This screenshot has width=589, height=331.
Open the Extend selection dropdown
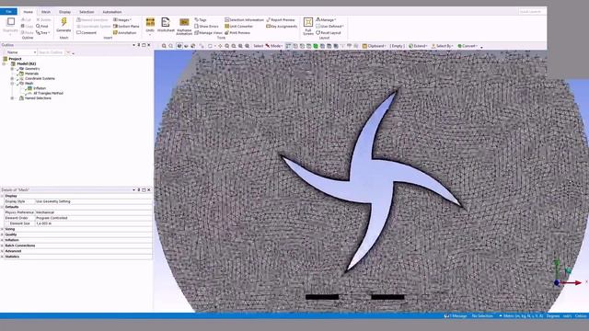418,46
